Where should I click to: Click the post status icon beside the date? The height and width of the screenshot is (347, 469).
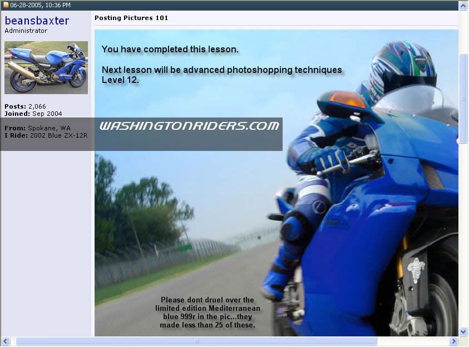6,5
